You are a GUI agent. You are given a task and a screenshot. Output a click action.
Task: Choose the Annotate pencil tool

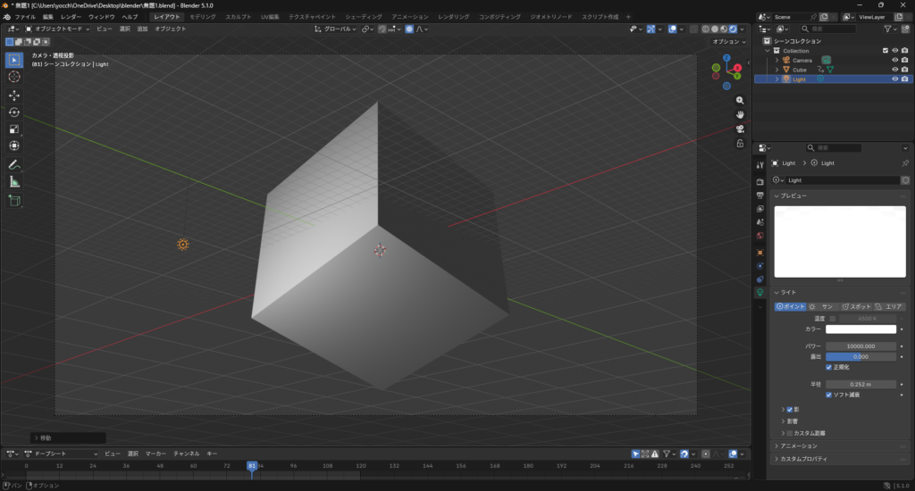tap(14, 165)
